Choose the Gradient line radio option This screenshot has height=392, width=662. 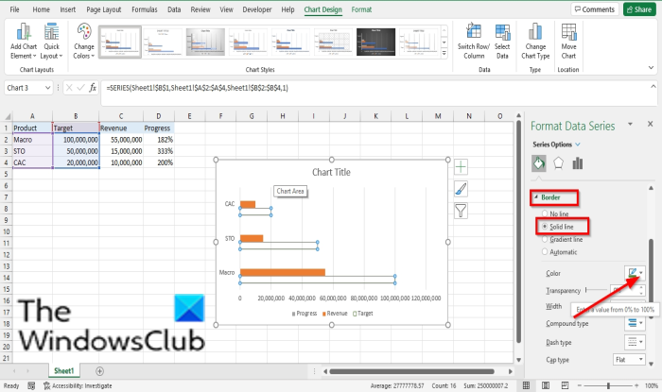pos(545,239)
